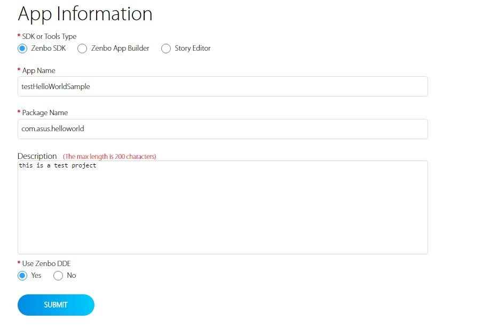This screenshot has width=482, height=329.
Task: Click the max length 200 characters note
Action: [109, 157]
